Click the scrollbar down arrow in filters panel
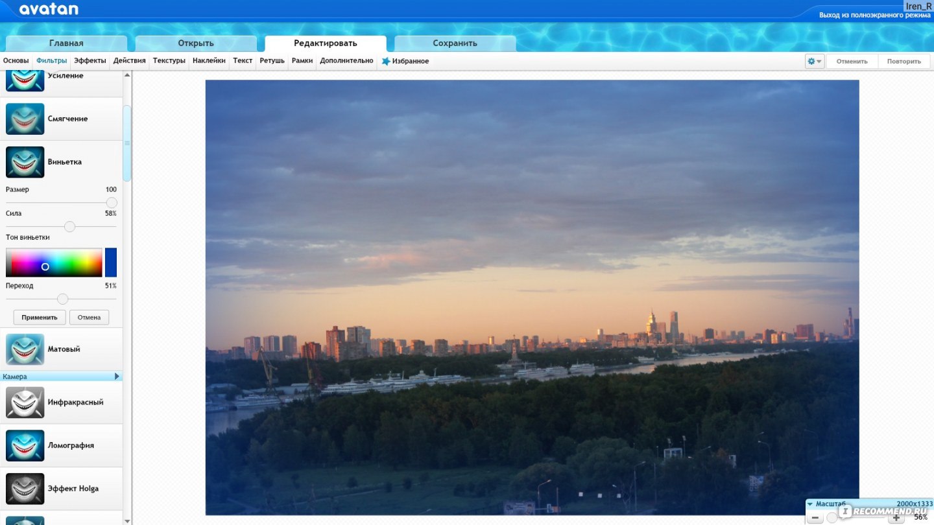Screen dimensions: 934x525 [x=127, y=520]
